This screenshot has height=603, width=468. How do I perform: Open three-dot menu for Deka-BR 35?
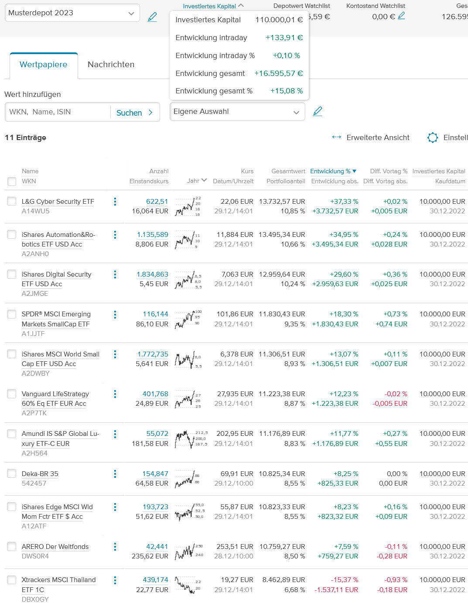115,474
